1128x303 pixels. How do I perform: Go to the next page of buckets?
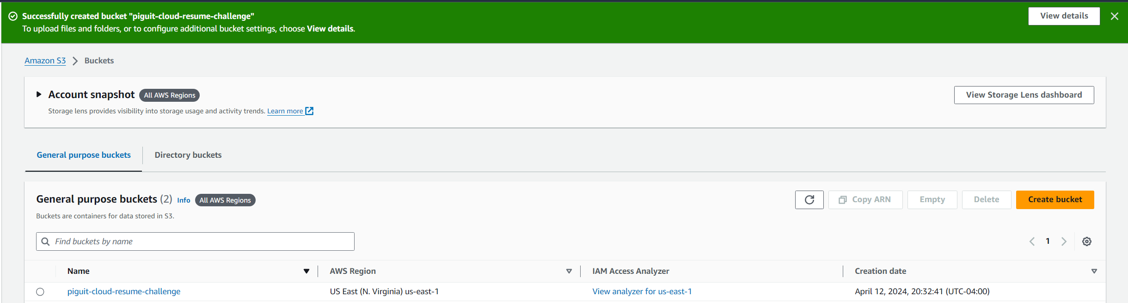(x=1064, y=241)
